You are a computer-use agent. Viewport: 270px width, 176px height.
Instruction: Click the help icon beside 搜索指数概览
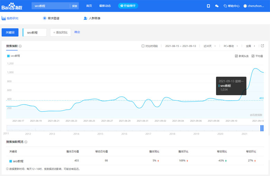(x=26, y=142)
